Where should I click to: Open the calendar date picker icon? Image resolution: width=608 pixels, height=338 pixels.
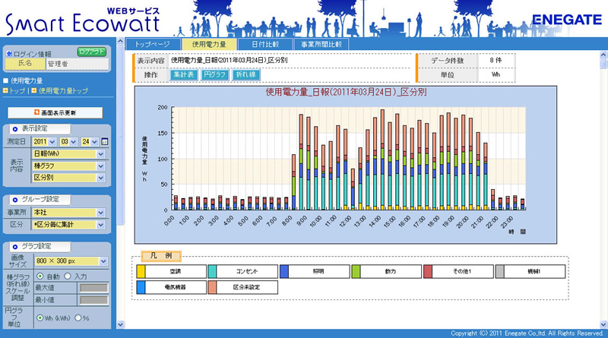tap(105, 142)
